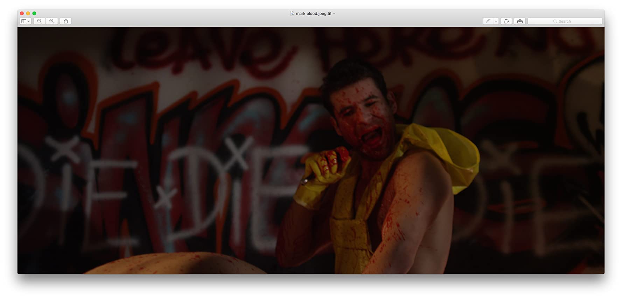Image resolution: width=622 pixels, height=299 pixels.
Task: Show the Markup Toolbar toolbox
Action: click(520, 21)
